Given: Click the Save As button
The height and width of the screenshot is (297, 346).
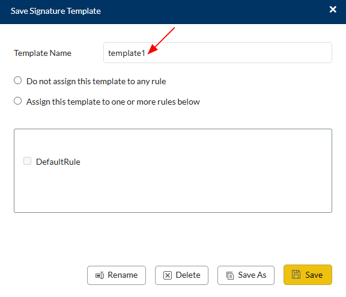Looking at the screenshot, I should (x=246, y=275).
